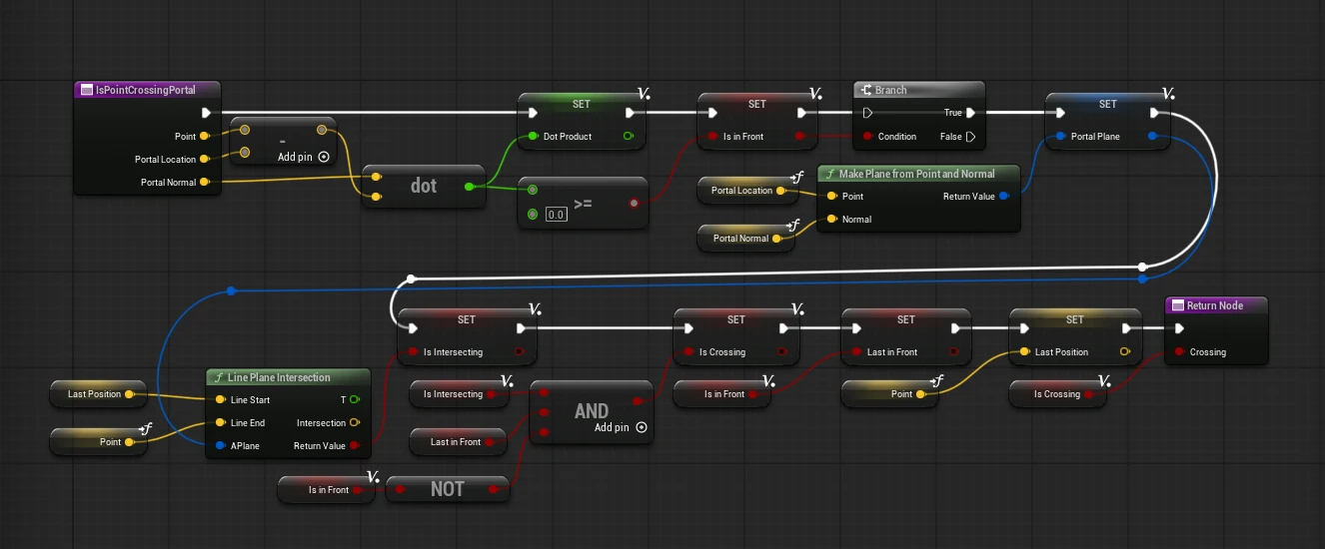Click Portal Normal output pin on IsPointCrossingPortal
The width and height of the screenshot is (1325, 549).
coord(205,182)
